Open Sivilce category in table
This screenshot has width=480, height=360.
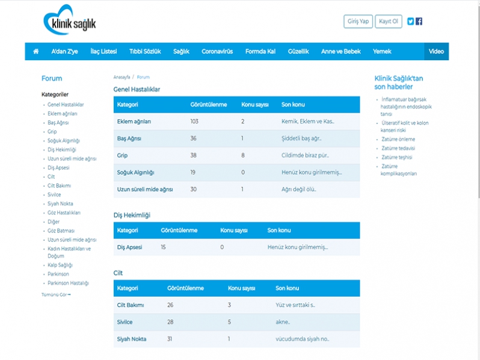125,322
